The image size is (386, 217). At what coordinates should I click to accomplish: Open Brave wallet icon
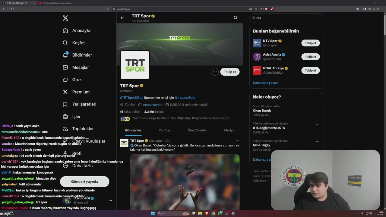click(369, 9)
